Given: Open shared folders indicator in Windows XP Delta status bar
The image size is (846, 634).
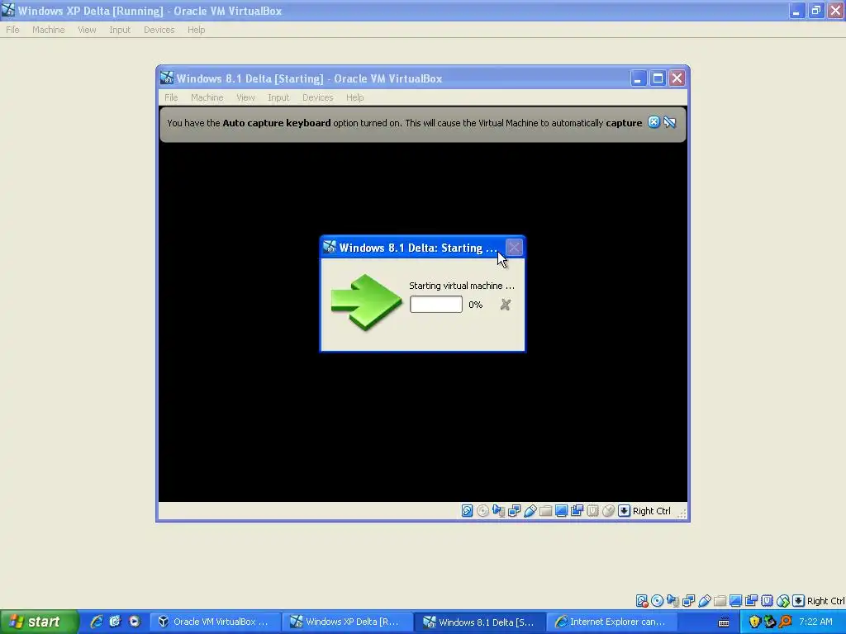Looking at the screenshot, I should [x=720, y=601].
